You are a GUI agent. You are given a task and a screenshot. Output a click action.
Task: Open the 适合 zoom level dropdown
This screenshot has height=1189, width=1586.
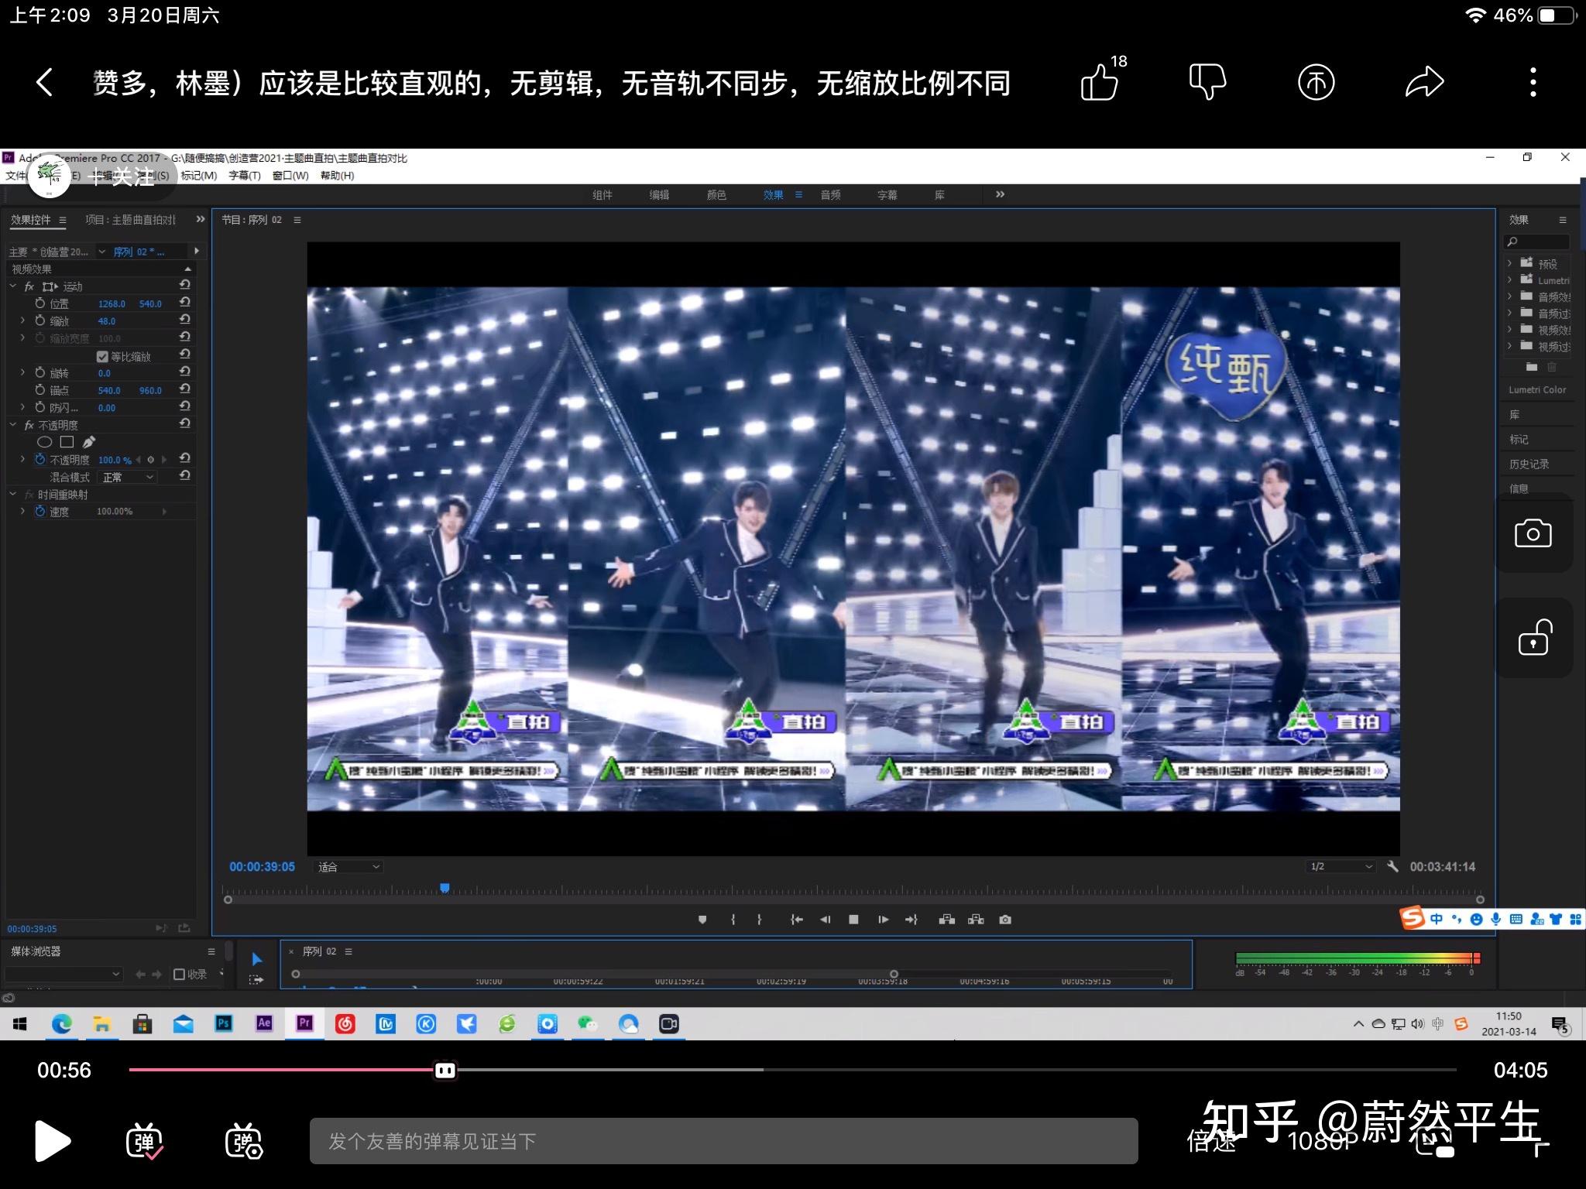348,867
